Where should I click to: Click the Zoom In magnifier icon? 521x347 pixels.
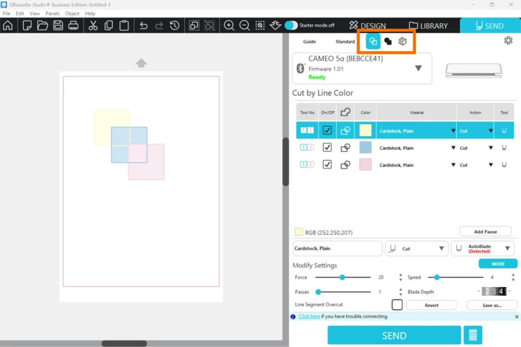point(229,25)
